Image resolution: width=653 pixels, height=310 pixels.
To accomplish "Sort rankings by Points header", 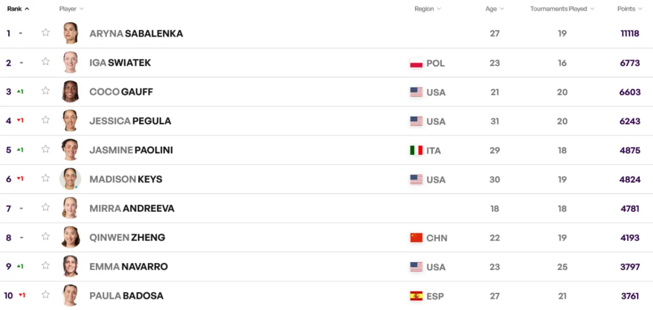I will [630, 9].
